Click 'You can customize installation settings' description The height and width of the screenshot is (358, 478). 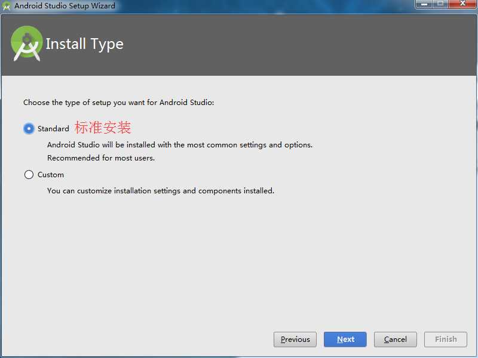(161, 191)
